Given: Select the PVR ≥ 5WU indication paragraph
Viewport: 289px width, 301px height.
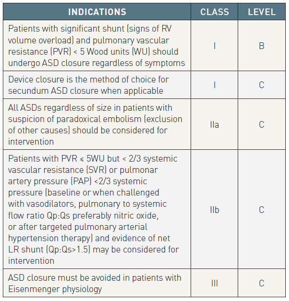Looking at the screenshot, I should (93, 210).
